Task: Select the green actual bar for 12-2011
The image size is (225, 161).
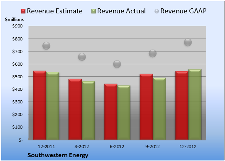Action: pyautogui.click(x=53, y=106)
